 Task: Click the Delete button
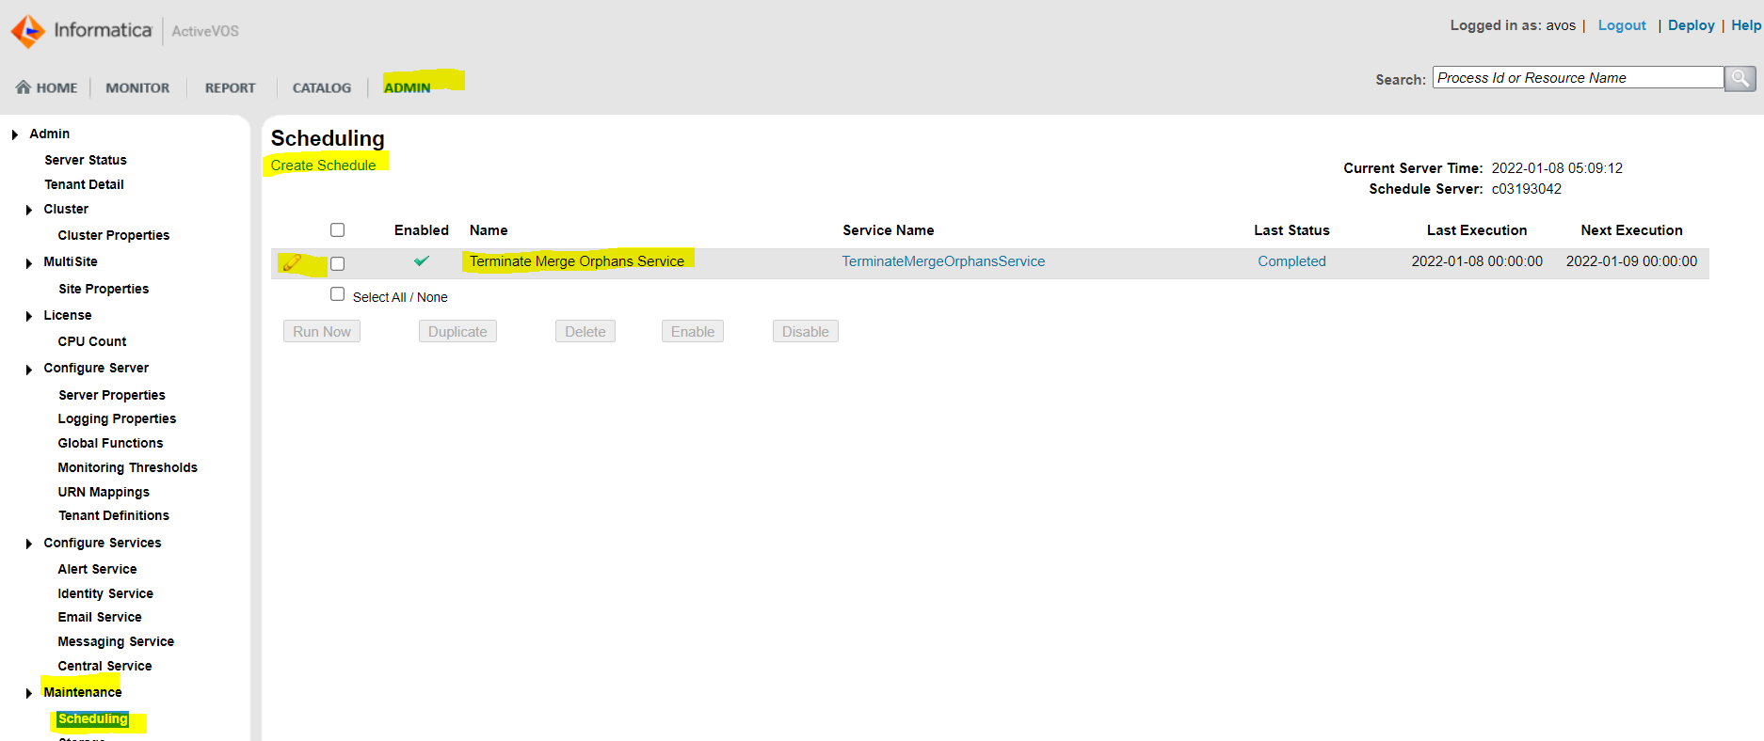pos(585,331)
